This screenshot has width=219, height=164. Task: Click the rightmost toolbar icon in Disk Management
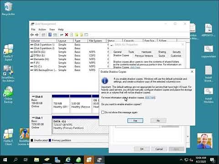coord(86,35)
